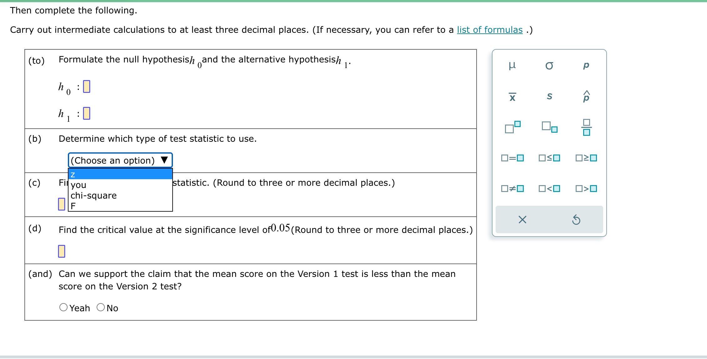
Task: Click the h0 answer input box
Action: pos(87,86)
